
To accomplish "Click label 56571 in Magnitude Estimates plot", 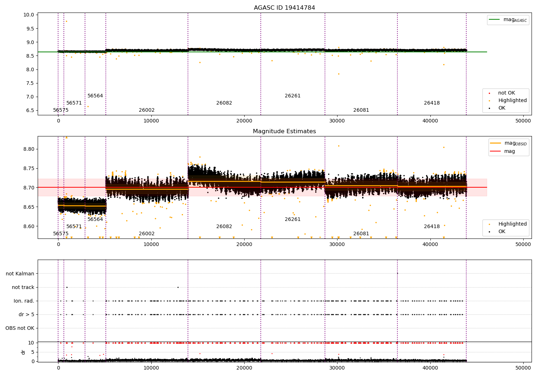I will 74,227.
